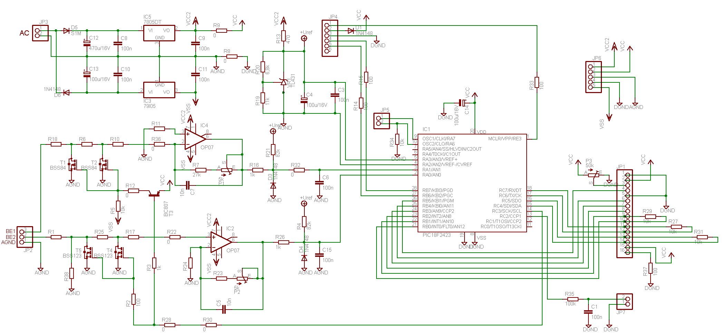Click the R9 resistor symbol
The width and height of the screenshot is (722, 333).
221,31
